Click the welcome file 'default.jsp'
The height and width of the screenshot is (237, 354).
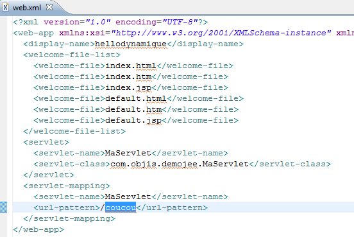pos(133,121)
